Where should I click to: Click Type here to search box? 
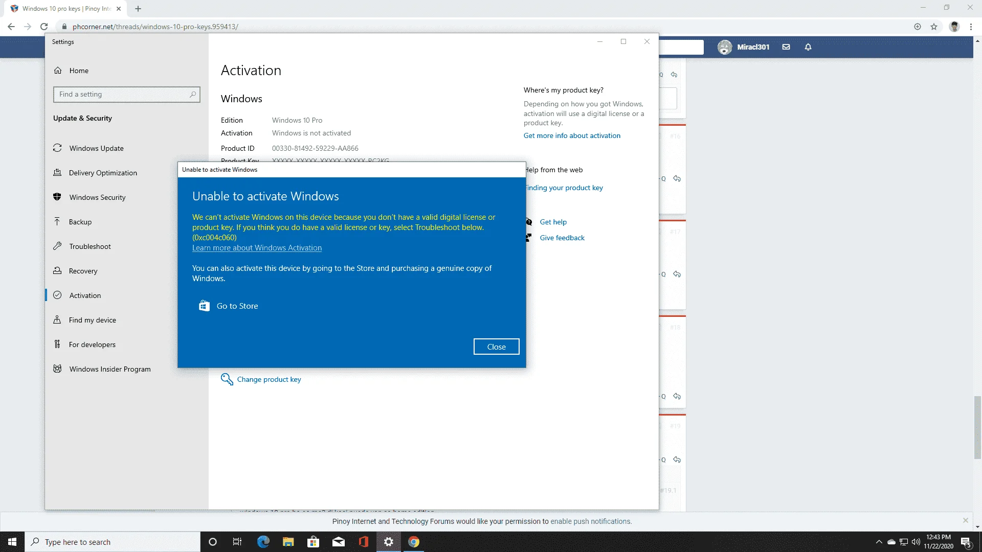(113, 542)
